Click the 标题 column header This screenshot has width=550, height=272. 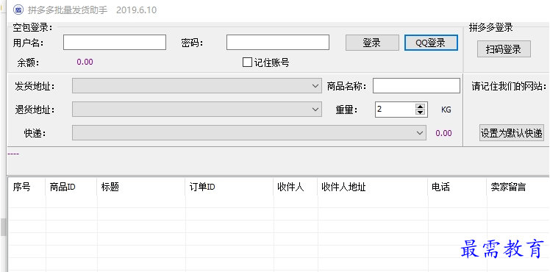pos(141,187)
